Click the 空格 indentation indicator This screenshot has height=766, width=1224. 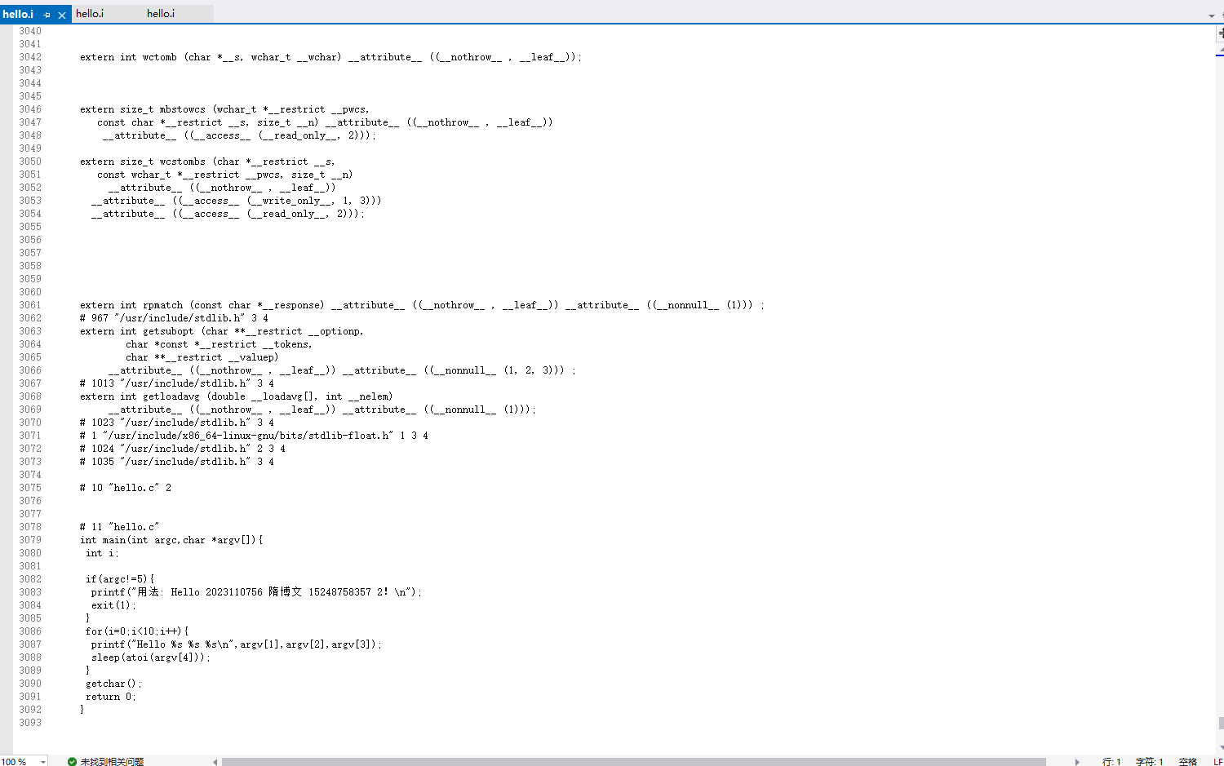pyautogui.click(x=1187, y=762)
